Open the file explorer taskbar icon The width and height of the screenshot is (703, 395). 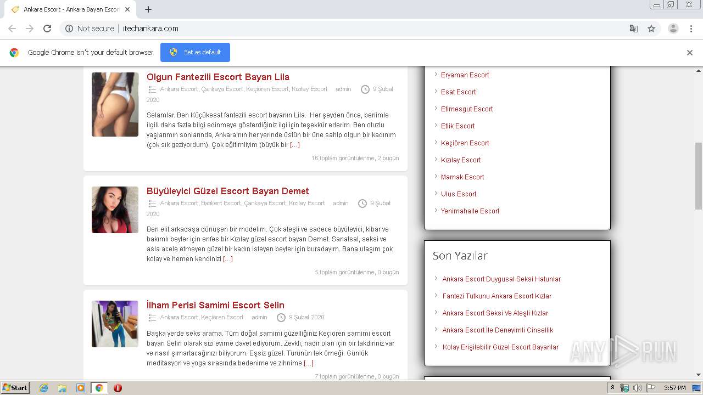pos(62,388)
